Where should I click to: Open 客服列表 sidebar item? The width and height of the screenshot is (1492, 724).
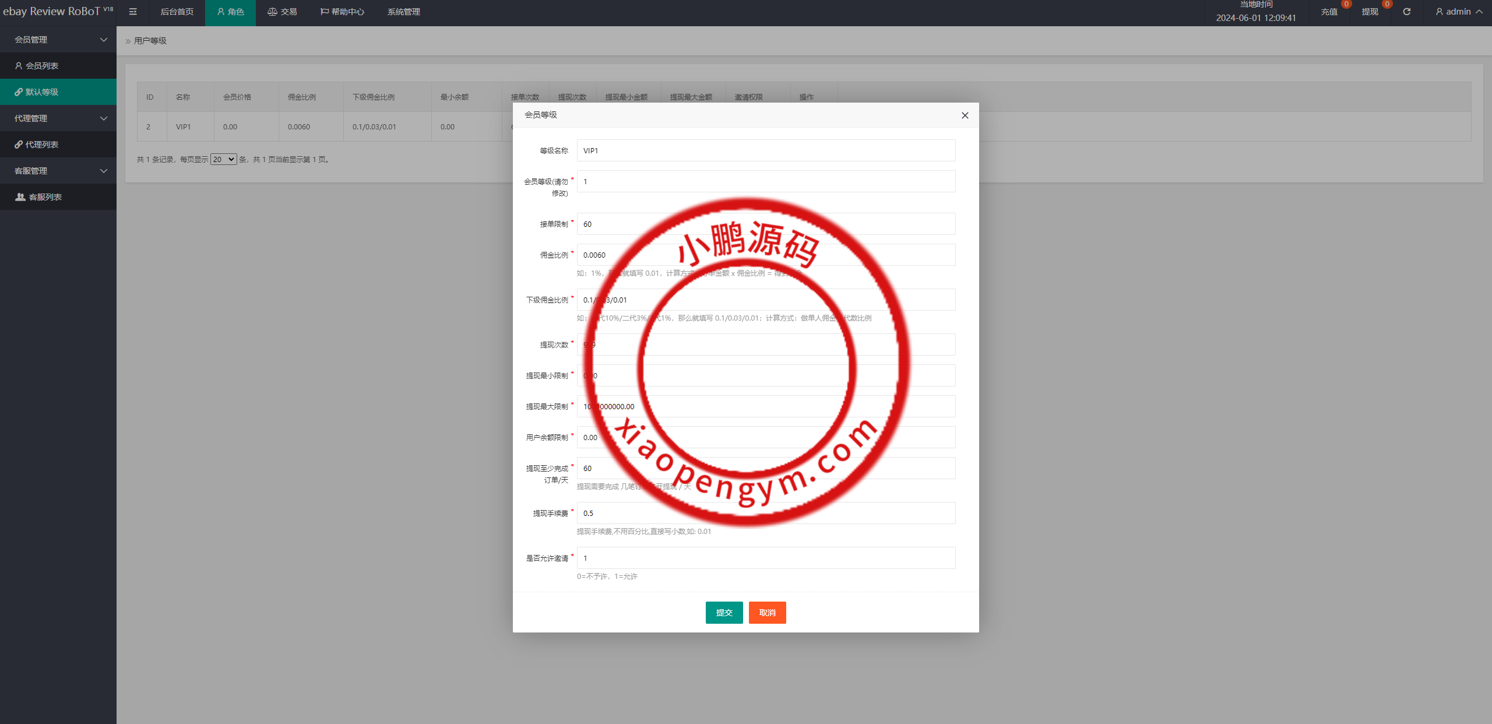tap(45, 197)
